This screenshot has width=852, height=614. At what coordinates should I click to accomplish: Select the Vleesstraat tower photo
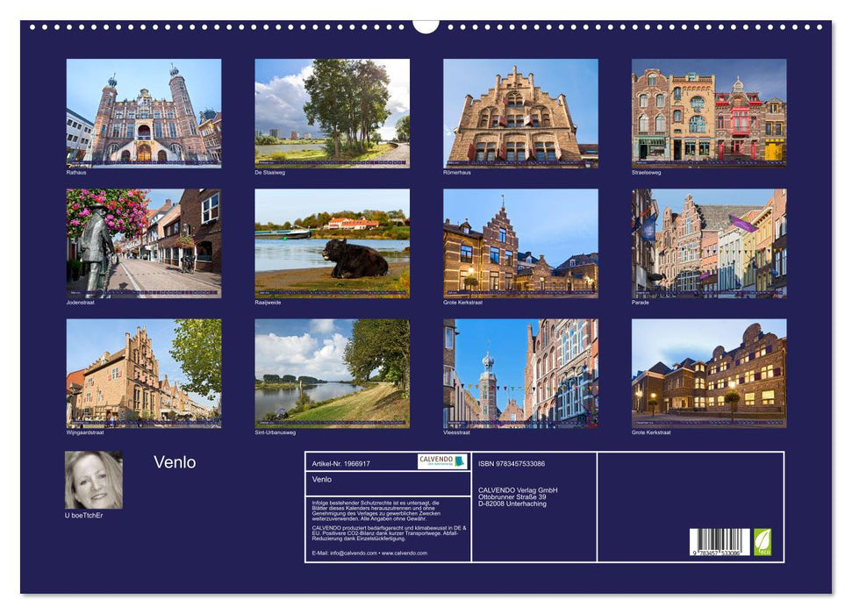[520, 373]
